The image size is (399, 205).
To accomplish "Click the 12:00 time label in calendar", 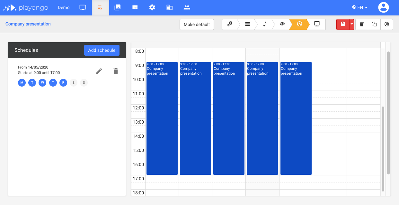I will click(x=138, y=108).
